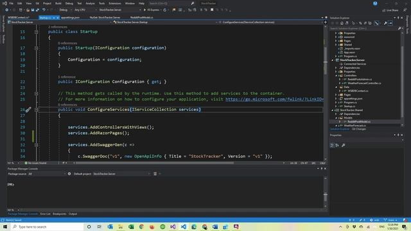
Task: Open Visual Studio Code from the taskbar
Action: (x=184, y=227)
